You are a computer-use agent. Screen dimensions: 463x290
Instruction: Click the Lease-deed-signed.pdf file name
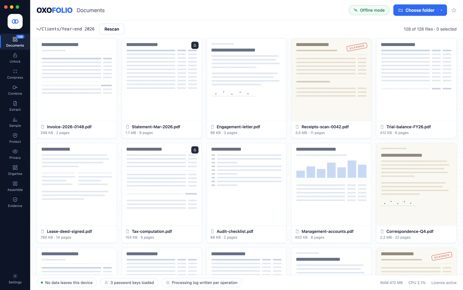click(x=69, y=231)
